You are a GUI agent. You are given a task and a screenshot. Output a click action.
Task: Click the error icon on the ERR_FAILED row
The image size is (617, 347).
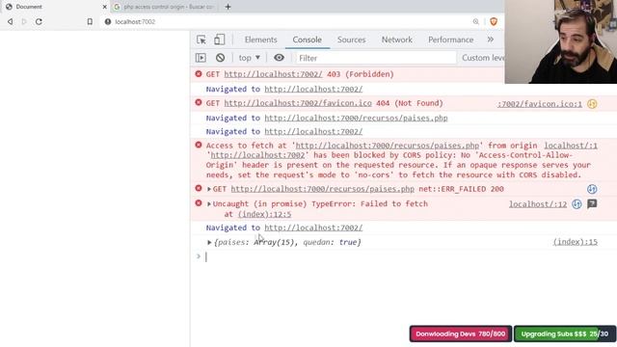(199, 189)
